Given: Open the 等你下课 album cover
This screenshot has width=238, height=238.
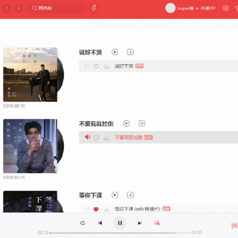Looking at the screenshot, I should pos(30,202).
